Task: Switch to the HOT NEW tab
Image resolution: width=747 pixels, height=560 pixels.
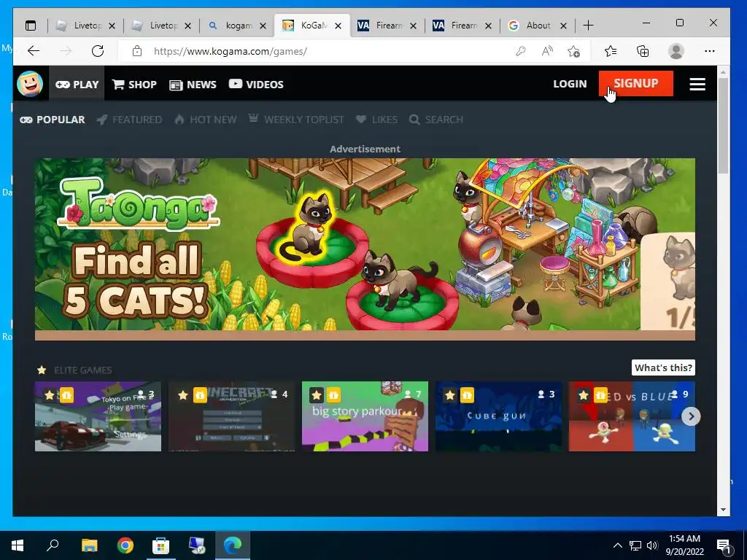Action: 205,120
